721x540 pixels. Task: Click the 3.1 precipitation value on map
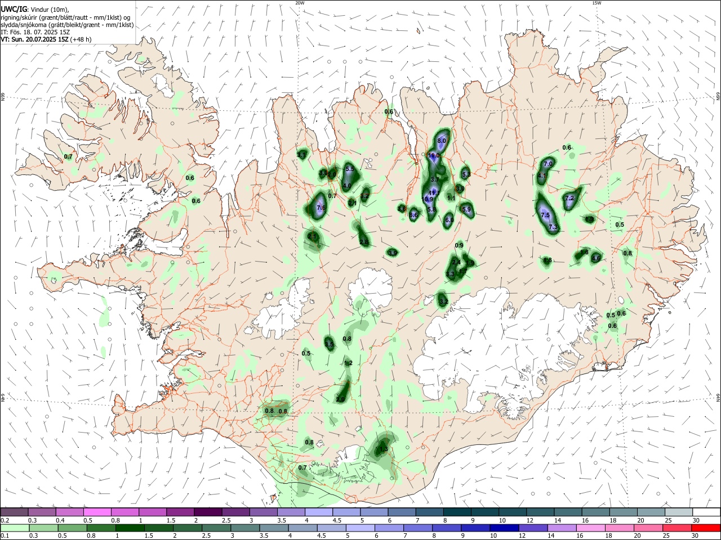pyautogui.click(x=302, y=155)
